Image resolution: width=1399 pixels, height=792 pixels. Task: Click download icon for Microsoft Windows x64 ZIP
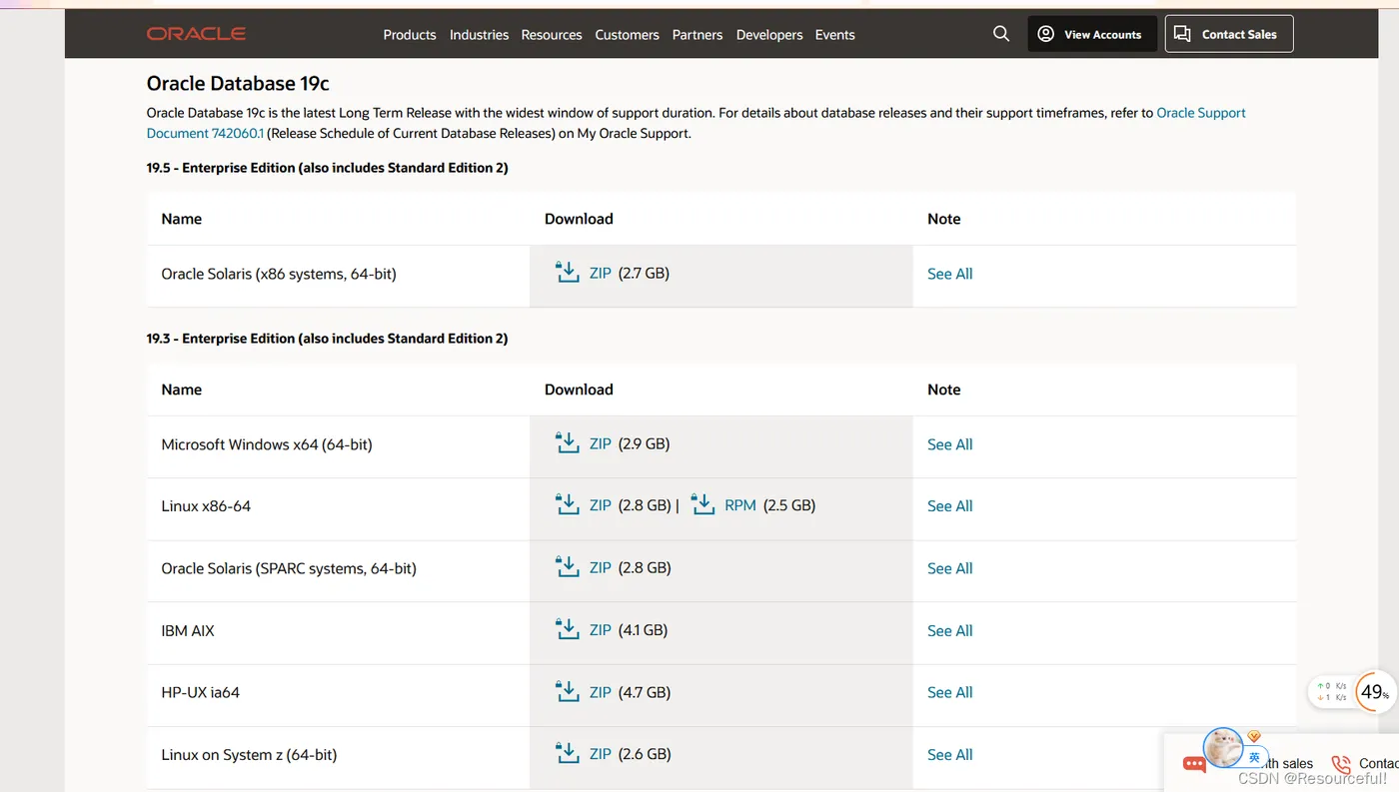click(568, 442)
